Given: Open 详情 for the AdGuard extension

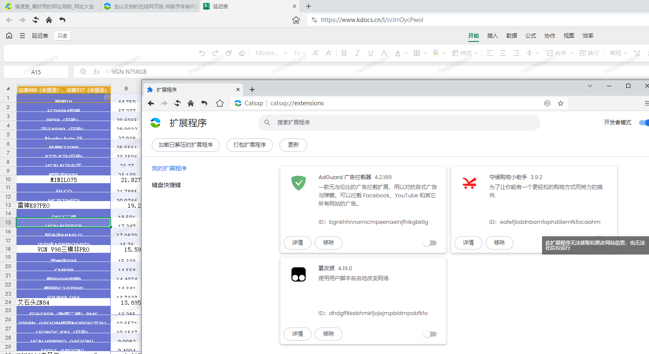Looking at the screenshot, I should 297,243.
